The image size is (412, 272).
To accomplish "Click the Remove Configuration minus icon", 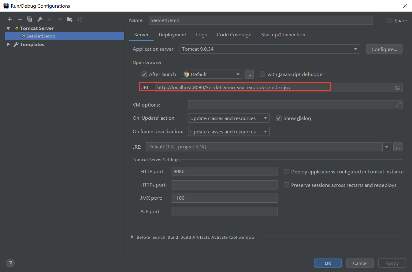I will [20, 19].
